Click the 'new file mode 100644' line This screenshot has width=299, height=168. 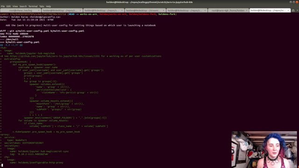[14, 34]
